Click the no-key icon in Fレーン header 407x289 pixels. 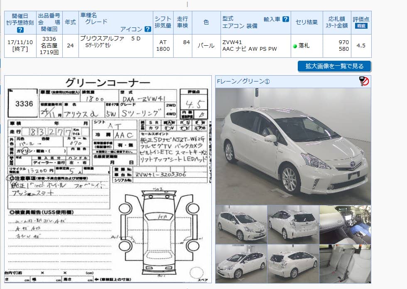point(364,81)
